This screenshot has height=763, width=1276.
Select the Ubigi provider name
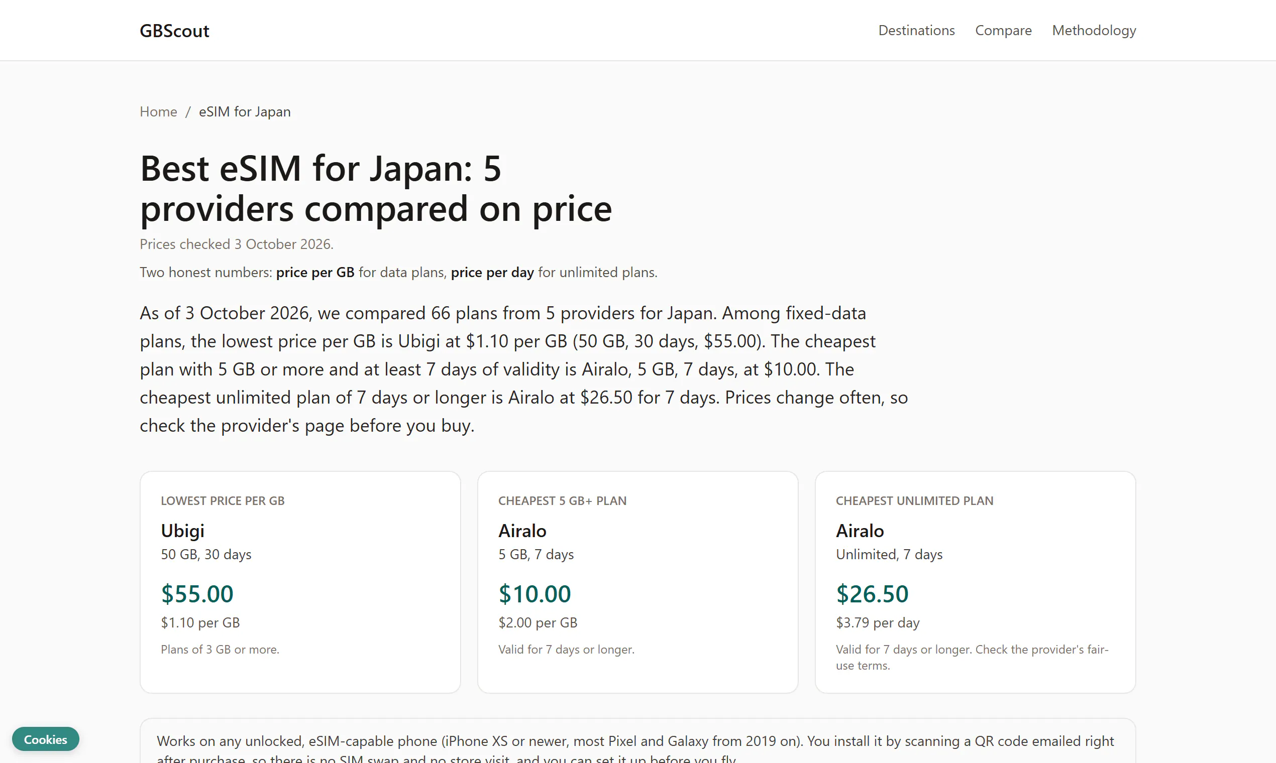183,531
